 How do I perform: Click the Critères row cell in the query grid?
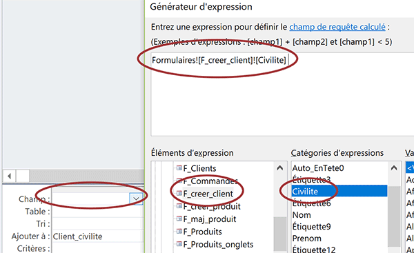[98, 248]
